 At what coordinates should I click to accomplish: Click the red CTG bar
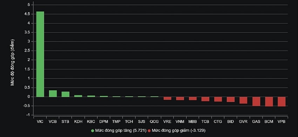[218, 99]
